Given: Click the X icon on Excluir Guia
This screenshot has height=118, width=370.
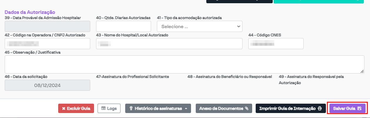Looking at the screenshot, I should [x=64, y=108].
